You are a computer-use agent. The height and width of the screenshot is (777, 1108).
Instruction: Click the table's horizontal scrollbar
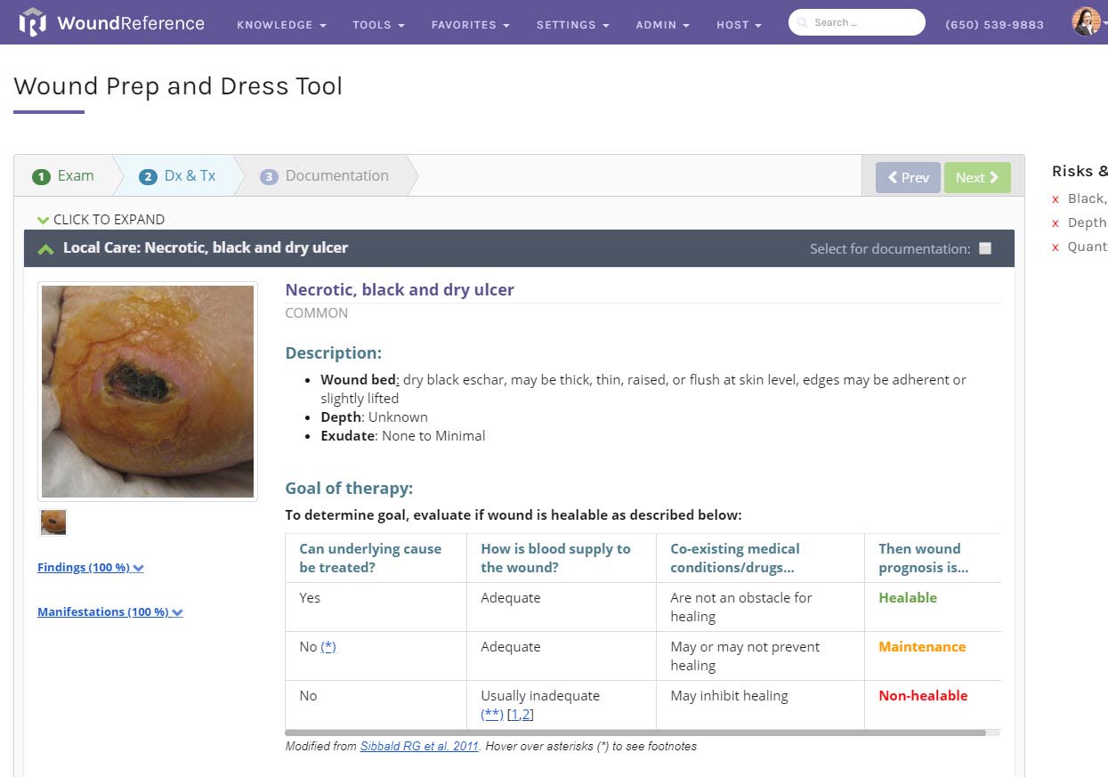635,733
